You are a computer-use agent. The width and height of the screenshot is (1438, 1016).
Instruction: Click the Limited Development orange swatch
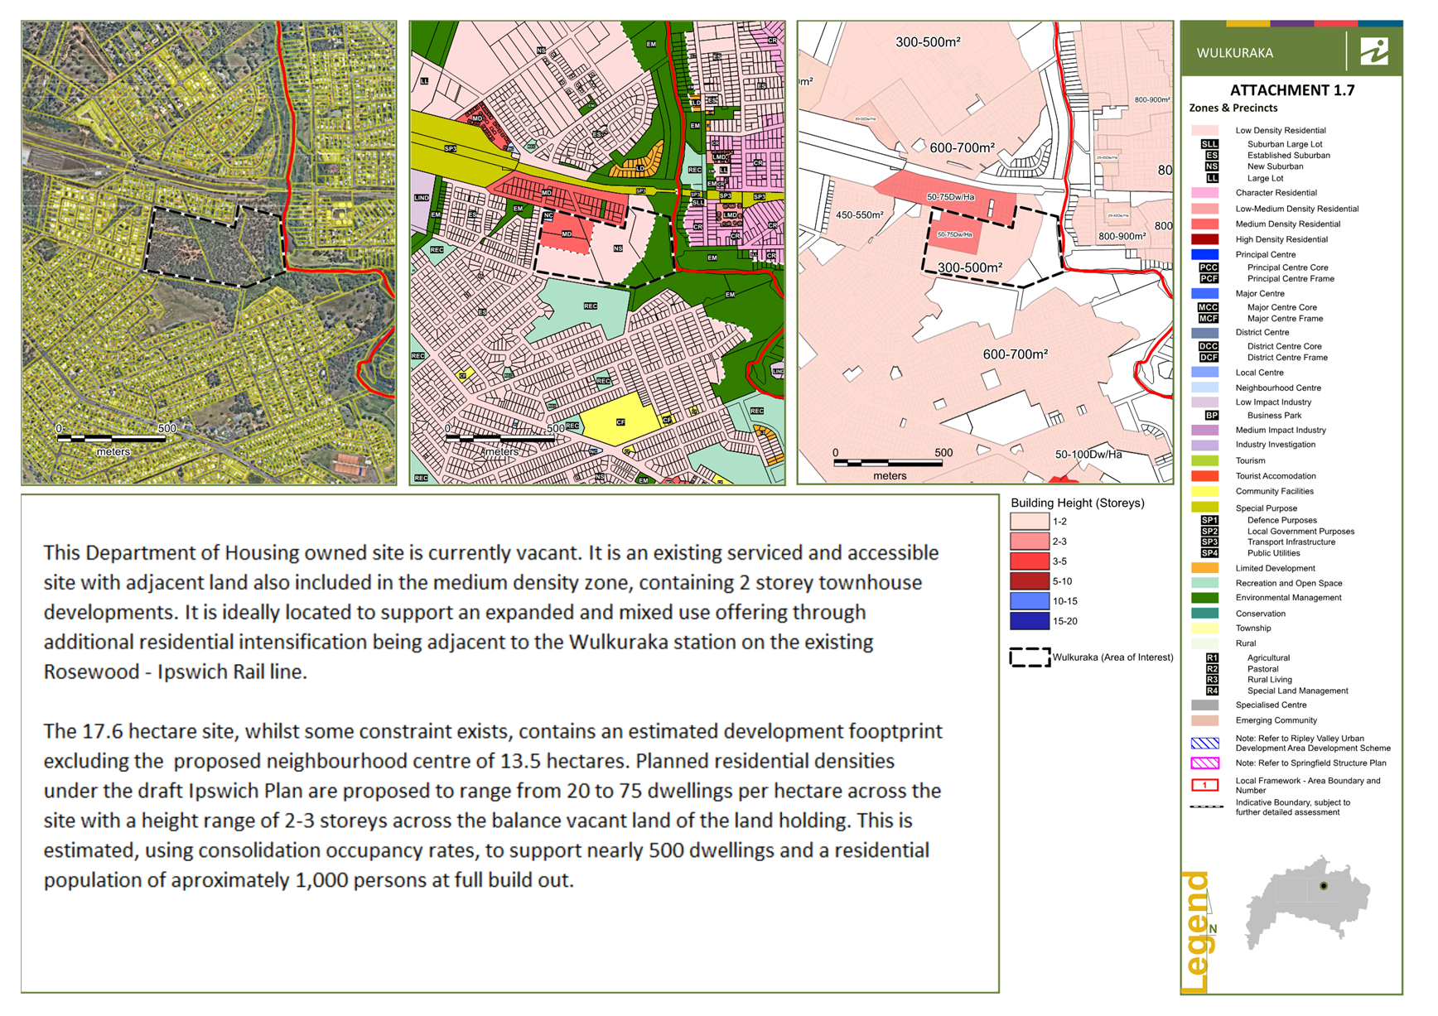[1204, 568]
